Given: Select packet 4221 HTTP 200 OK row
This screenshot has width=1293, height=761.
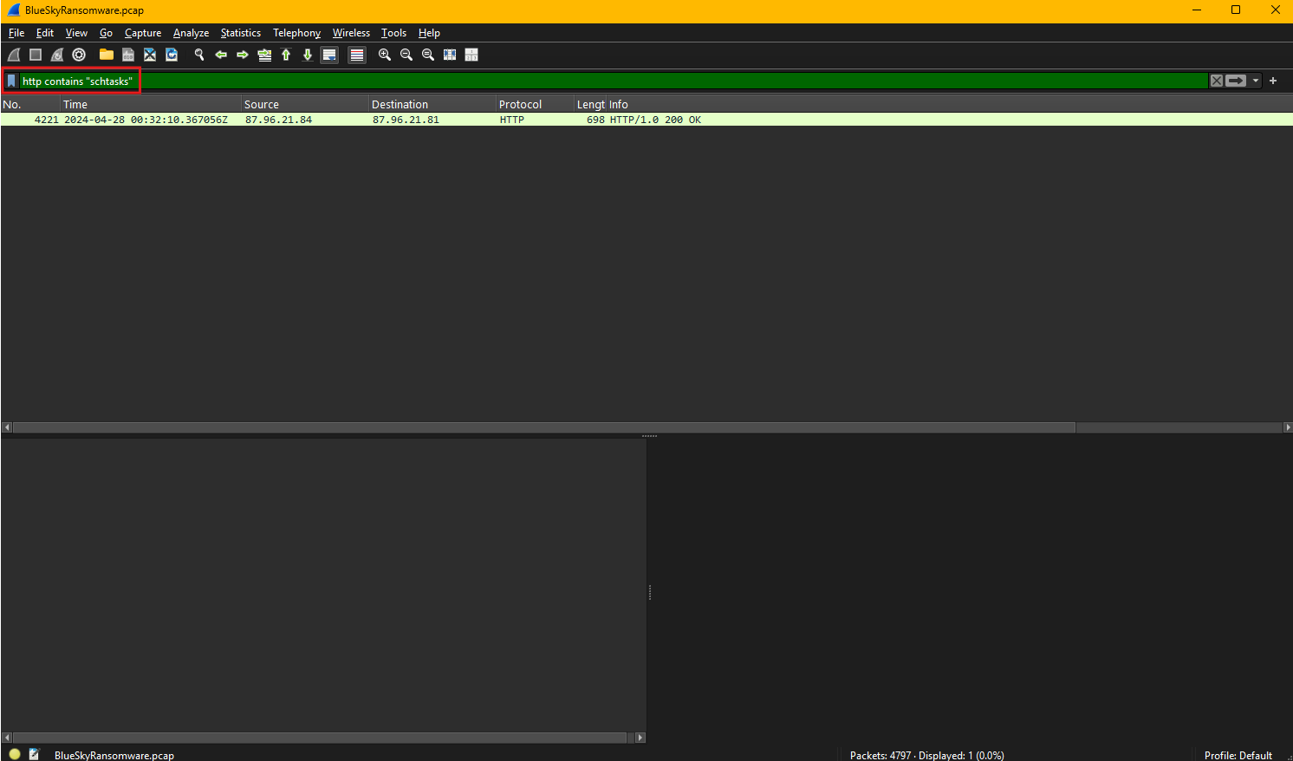Looking at the screenshot, I should click(520, 120).
